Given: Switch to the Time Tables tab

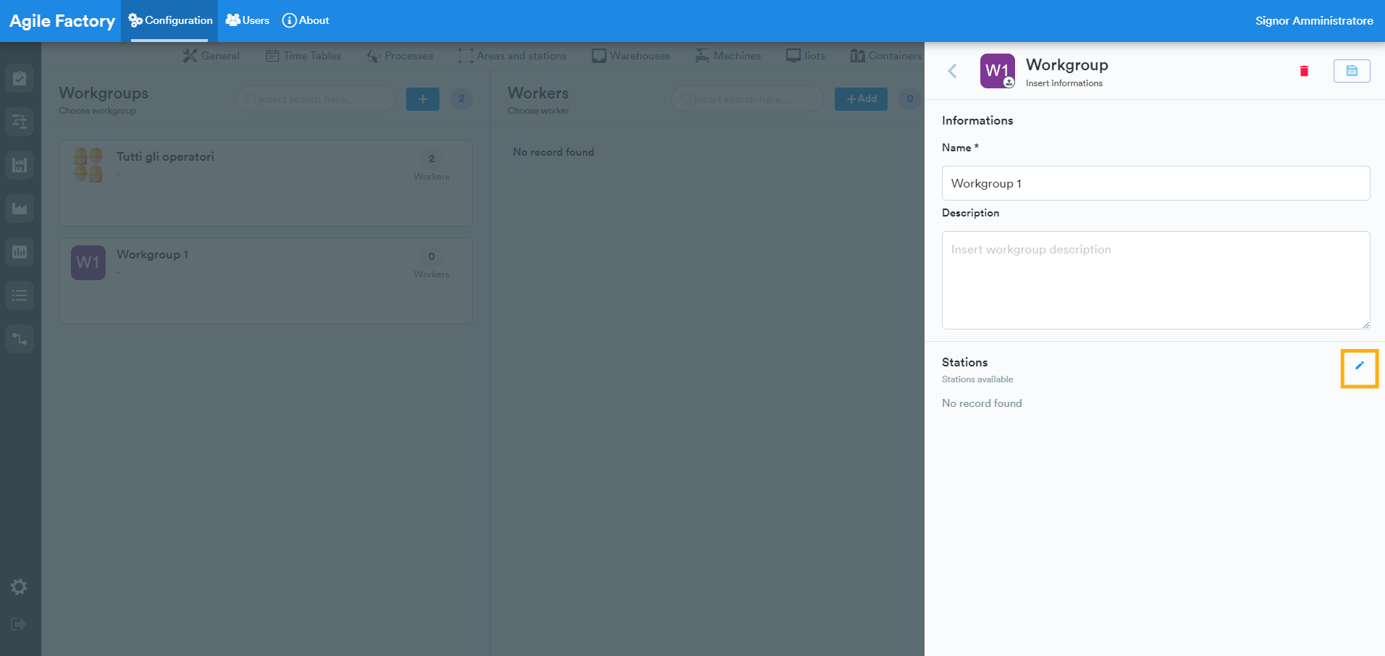Looking at the screenshot, I should click(303, 56).
